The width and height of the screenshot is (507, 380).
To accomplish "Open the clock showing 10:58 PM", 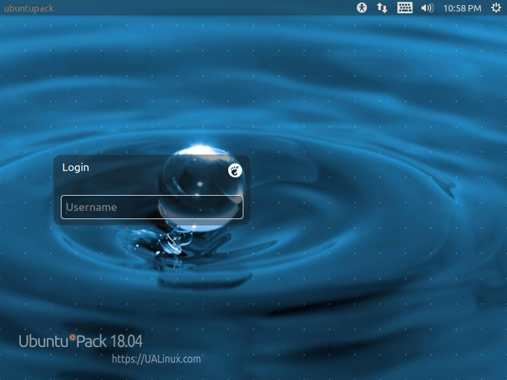I will [x=463, y=8].
